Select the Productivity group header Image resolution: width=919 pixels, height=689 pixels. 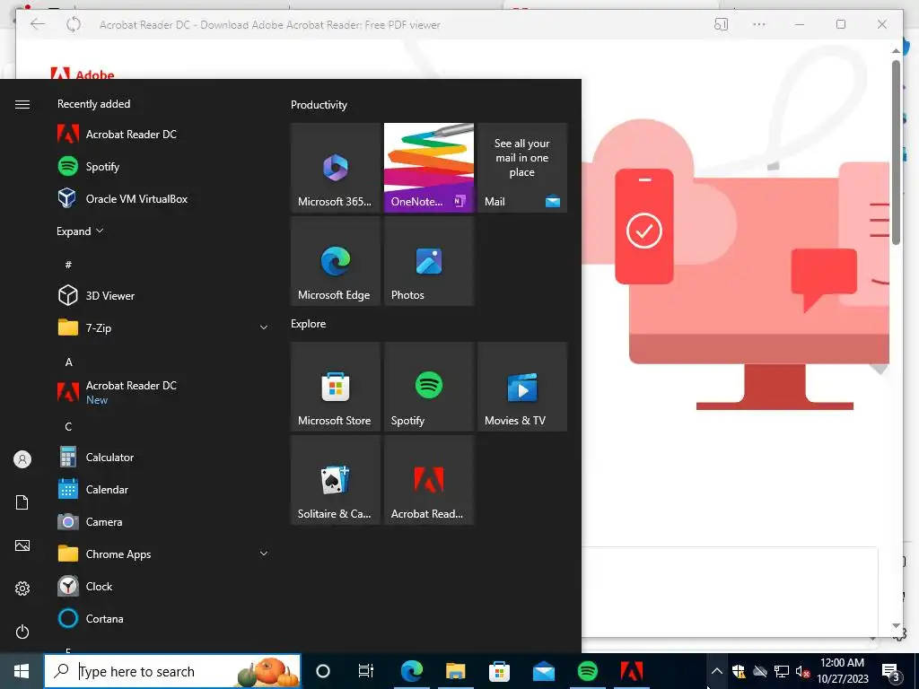(319, 105)
